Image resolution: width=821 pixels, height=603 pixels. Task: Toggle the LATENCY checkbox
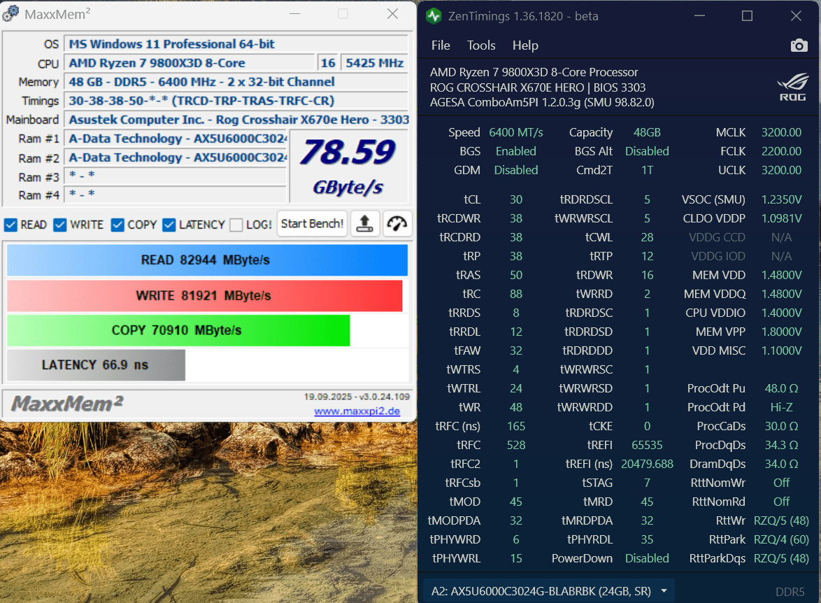169,225
